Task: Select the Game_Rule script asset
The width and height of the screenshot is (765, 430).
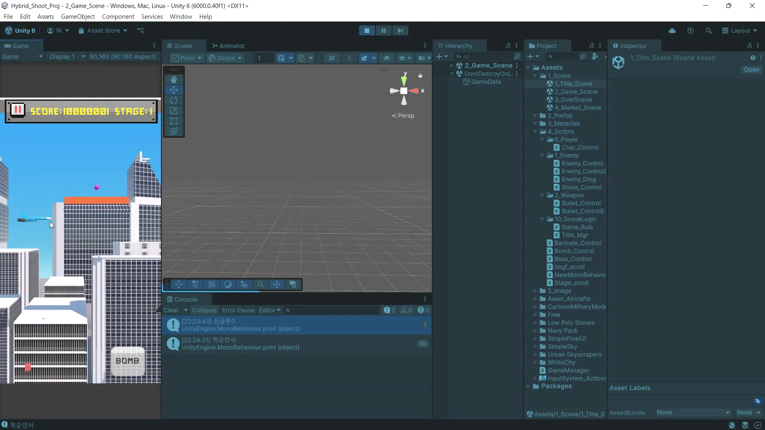Action: click(x=577, y=227)
